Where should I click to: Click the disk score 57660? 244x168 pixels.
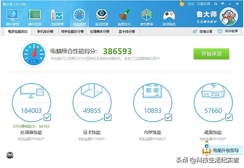pyautogui.click(x=213, y=111)
